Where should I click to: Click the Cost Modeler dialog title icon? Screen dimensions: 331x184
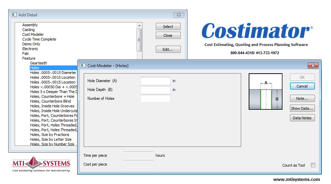[x=83, y=65]
